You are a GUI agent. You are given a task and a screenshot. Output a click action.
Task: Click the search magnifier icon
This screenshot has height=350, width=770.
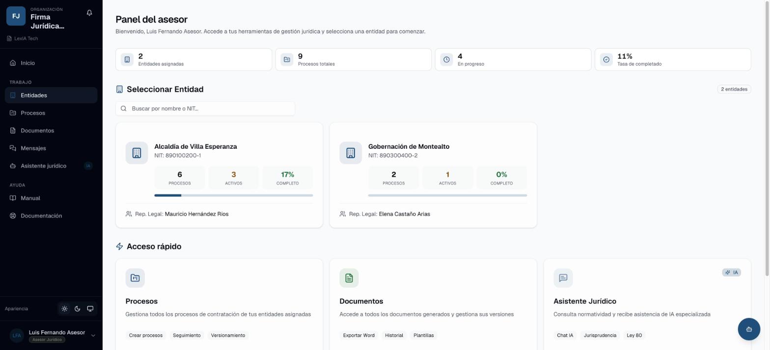coord(124,108)
